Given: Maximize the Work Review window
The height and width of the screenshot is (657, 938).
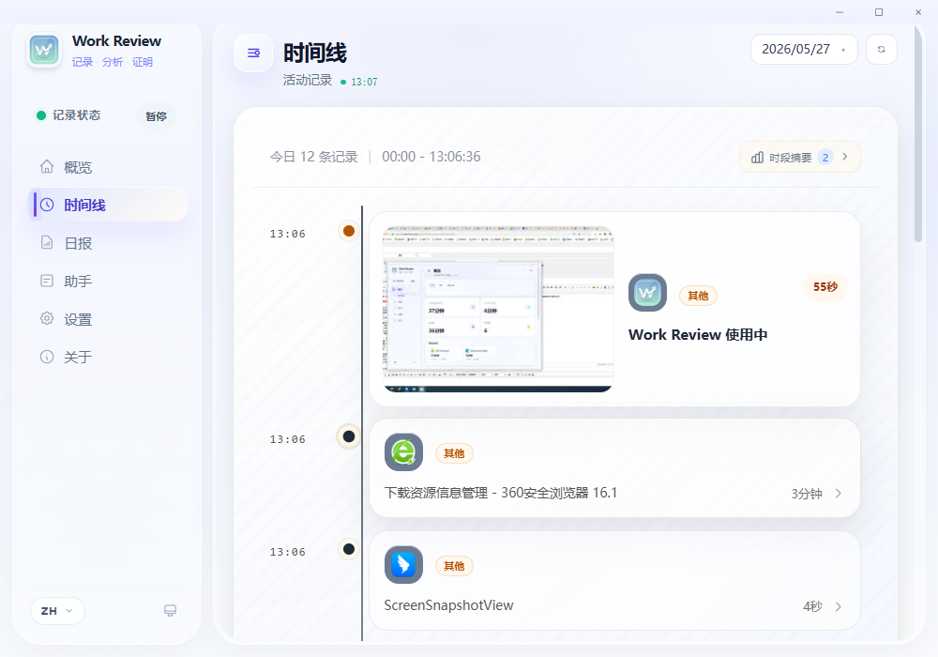Looking at the screenshot, I should (879, 12).
